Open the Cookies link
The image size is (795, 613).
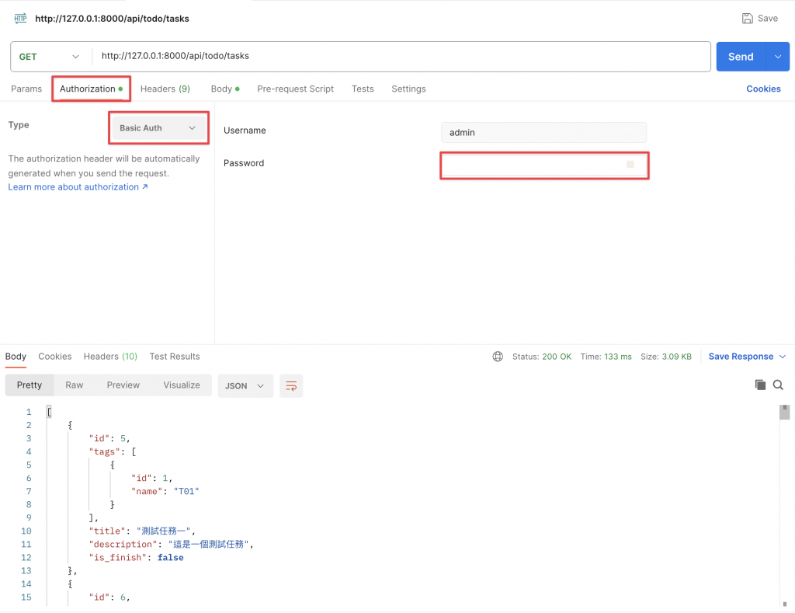click(x=763, y=89)
